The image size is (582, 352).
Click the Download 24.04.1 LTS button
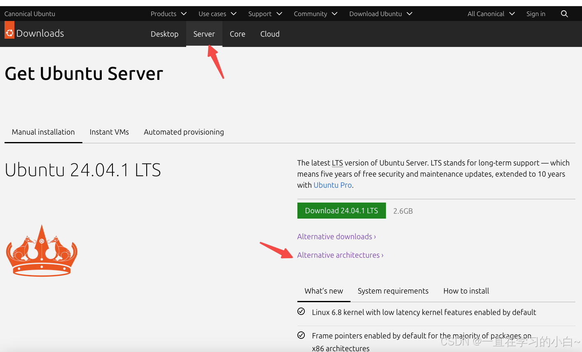pyautogui.click(x=341, y=210)
